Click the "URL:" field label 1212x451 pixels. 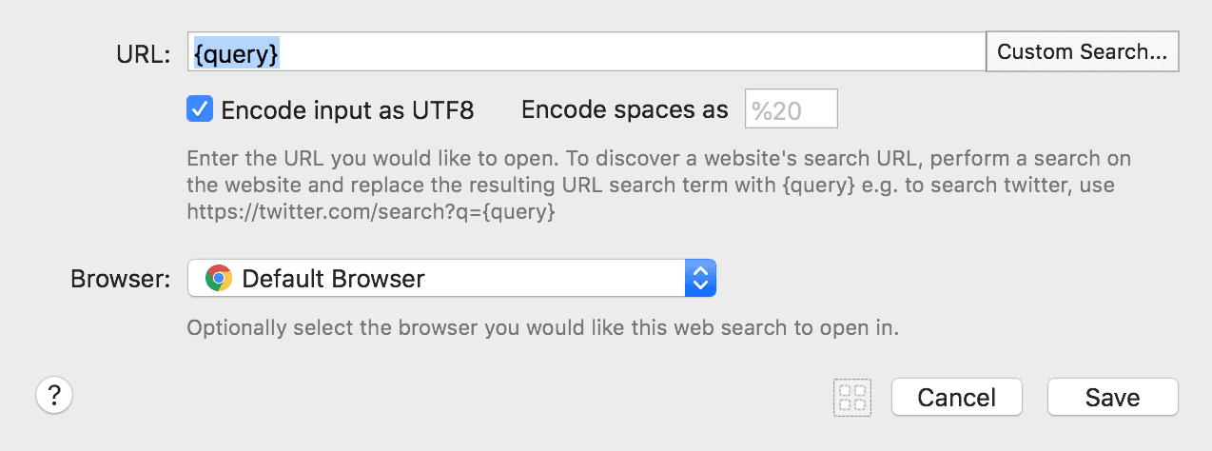coord(143,54)
